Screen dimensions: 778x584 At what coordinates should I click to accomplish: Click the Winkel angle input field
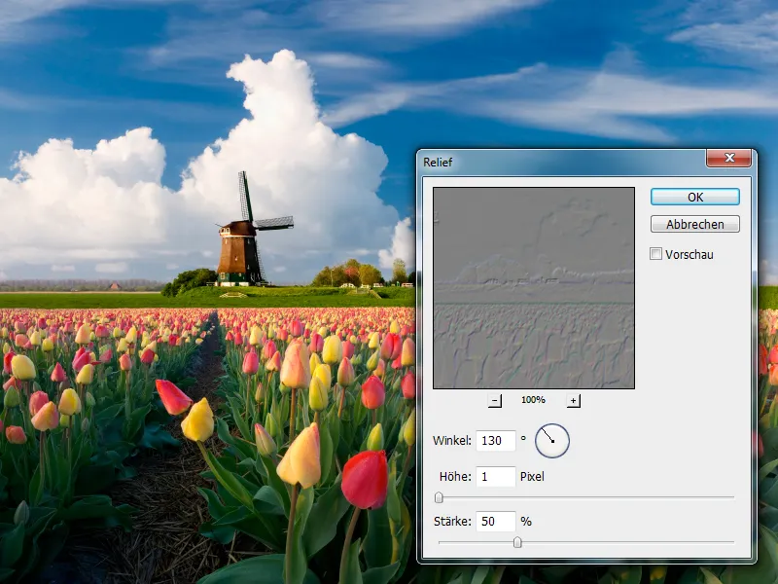(x=495, y=441)
